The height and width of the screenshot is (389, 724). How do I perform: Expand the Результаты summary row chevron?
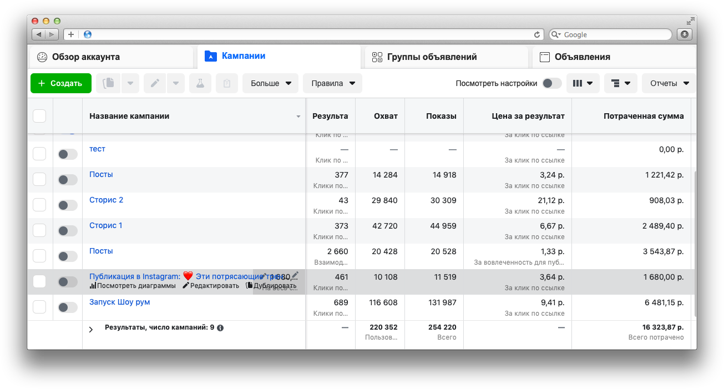pyautogui.click(x=91, y=330)
